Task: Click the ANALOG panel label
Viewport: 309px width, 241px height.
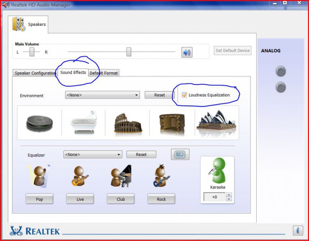Action: point(271,50)
